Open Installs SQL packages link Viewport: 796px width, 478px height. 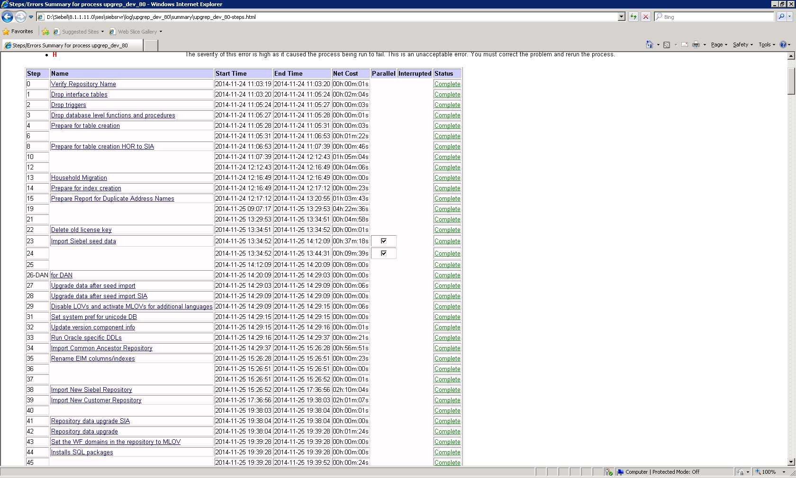click(x=82, y=452)
